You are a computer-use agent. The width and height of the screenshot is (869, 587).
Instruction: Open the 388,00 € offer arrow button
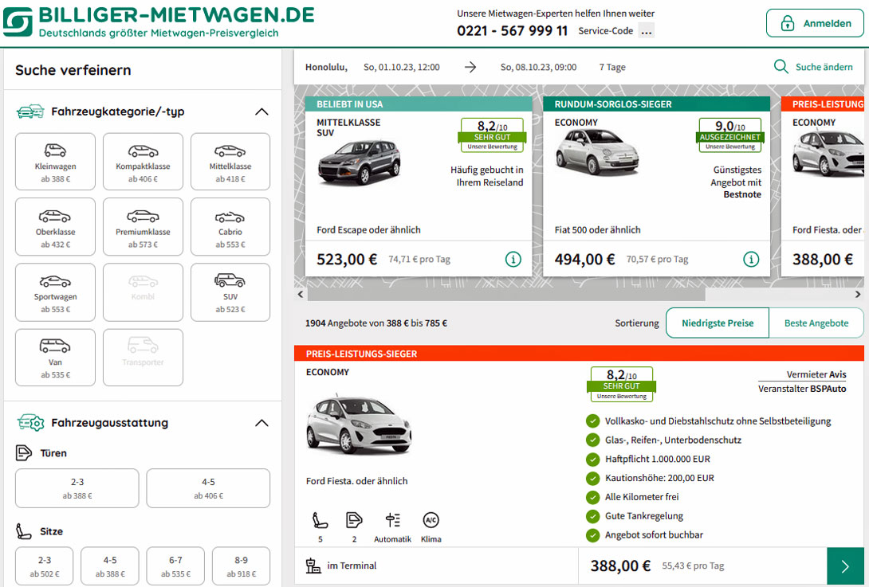click(845, 566)
